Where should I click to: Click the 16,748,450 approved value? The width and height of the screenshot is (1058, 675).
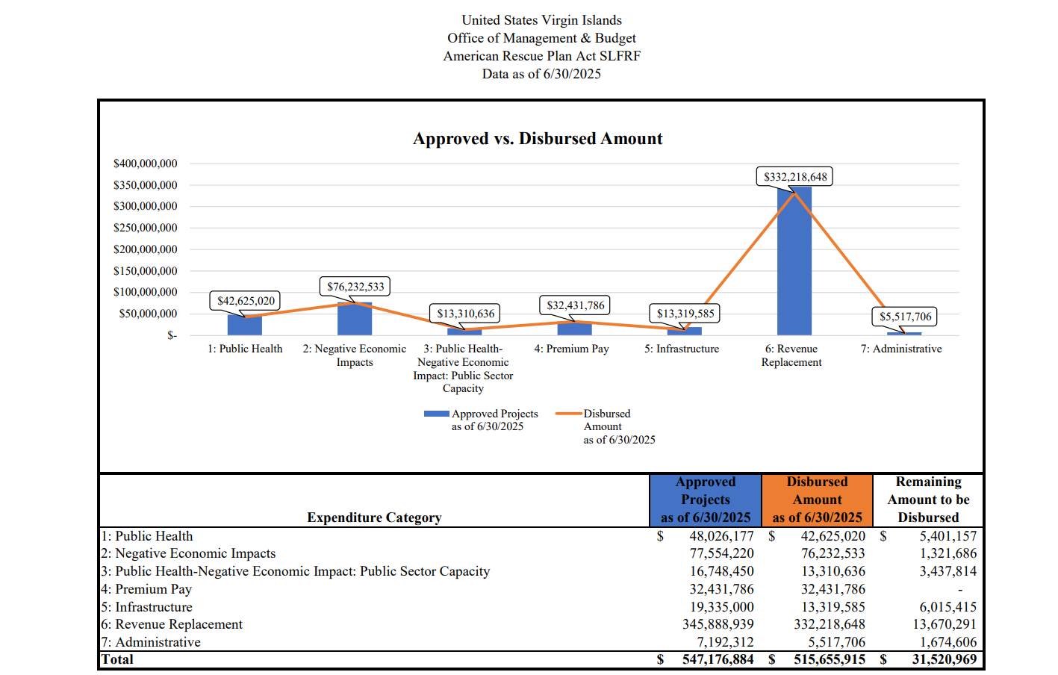721,571
